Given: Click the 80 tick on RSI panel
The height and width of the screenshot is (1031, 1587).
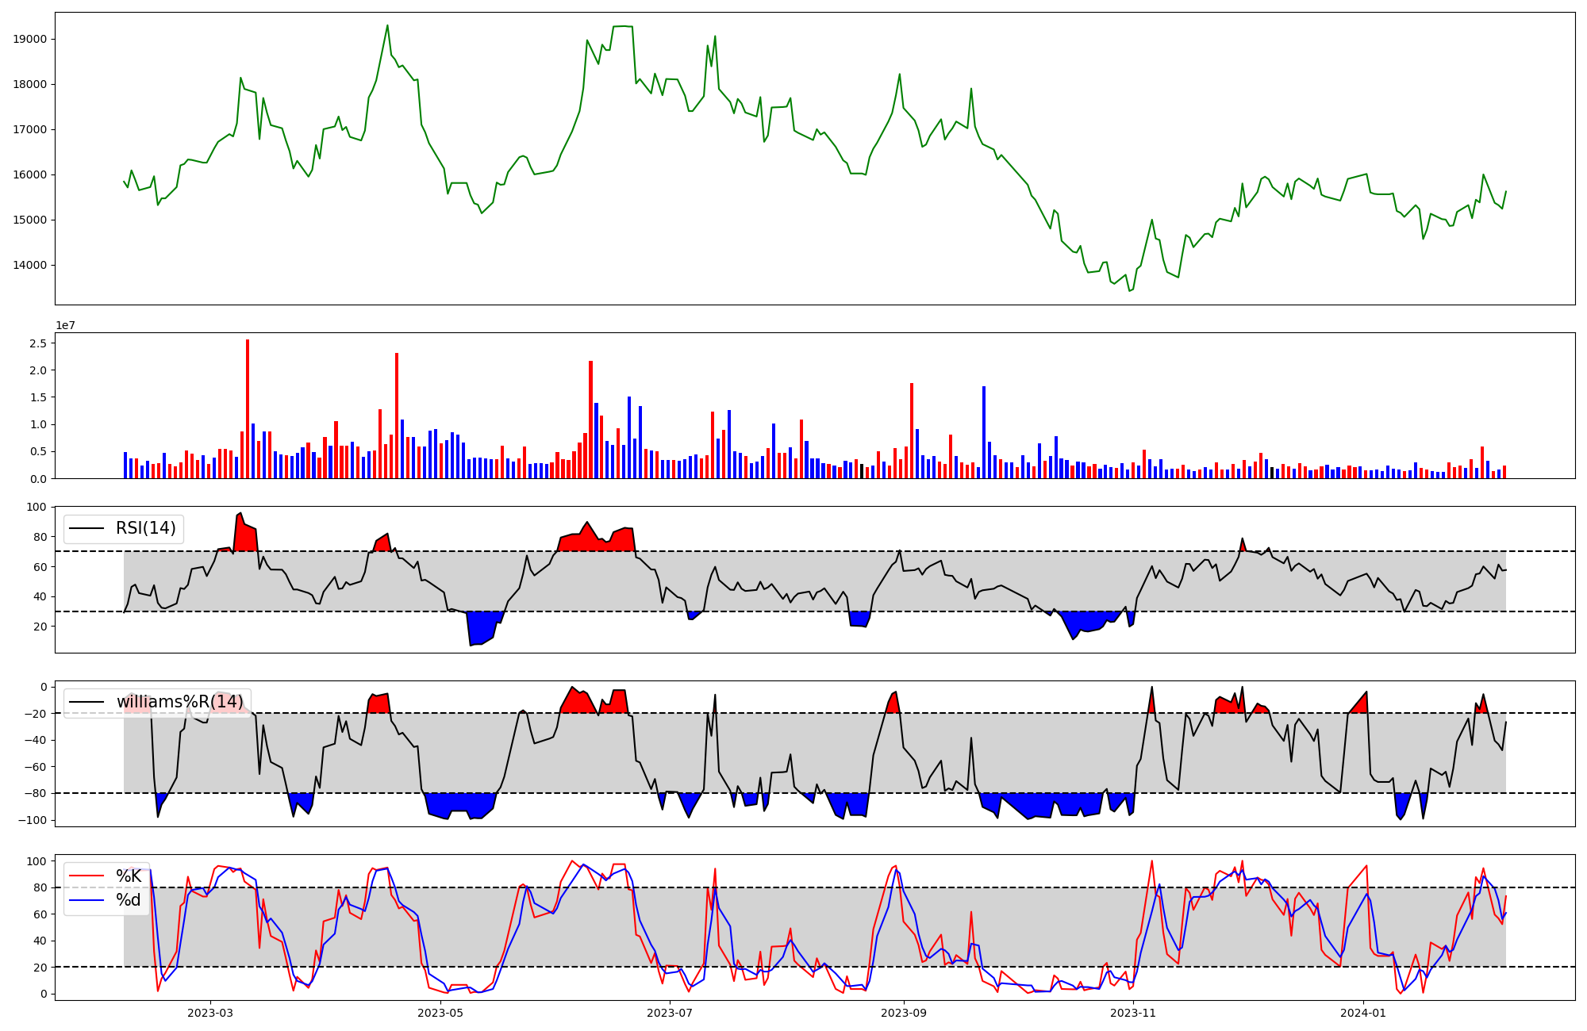Looking at the screenshot, I should point(40,537).
